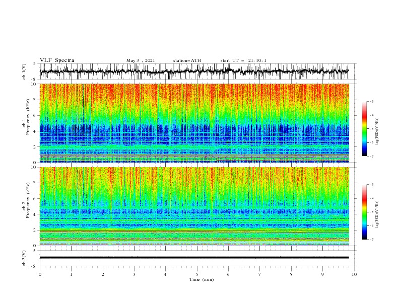Screen dimensions: 399x308
Task: Click the '8' kHz tick on ch.1 axis
Action: 35,100
